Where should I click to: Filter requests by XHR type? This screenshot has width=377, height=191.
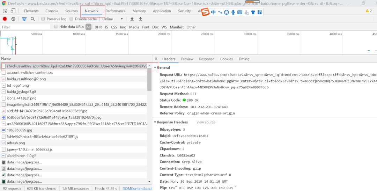98,27
